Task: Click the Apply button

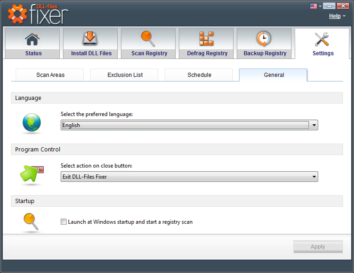Action: click(318, 247)
